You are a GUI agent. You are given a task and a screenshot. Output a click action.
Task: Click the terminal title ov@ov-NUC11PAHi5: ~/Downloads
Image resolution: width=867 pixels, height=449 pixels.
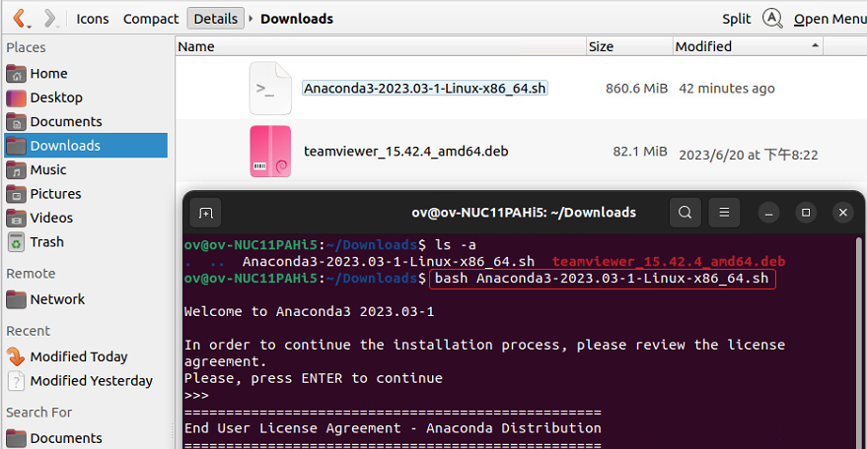point(524,213)
